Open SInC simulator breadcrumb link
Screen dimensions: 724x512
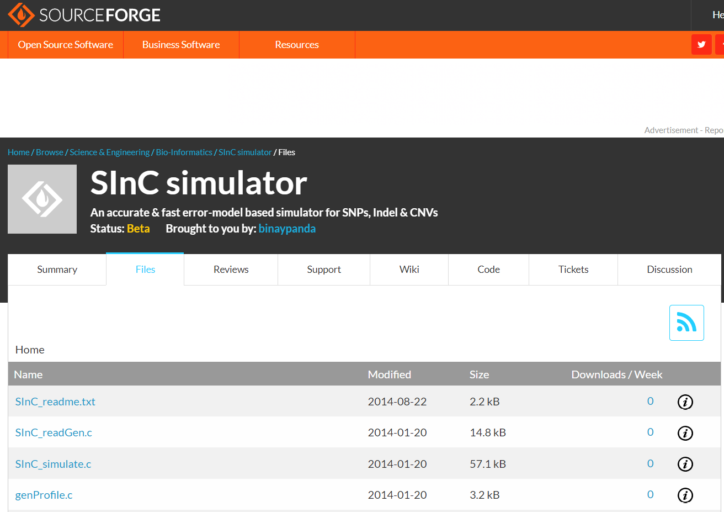click(245, 152)
